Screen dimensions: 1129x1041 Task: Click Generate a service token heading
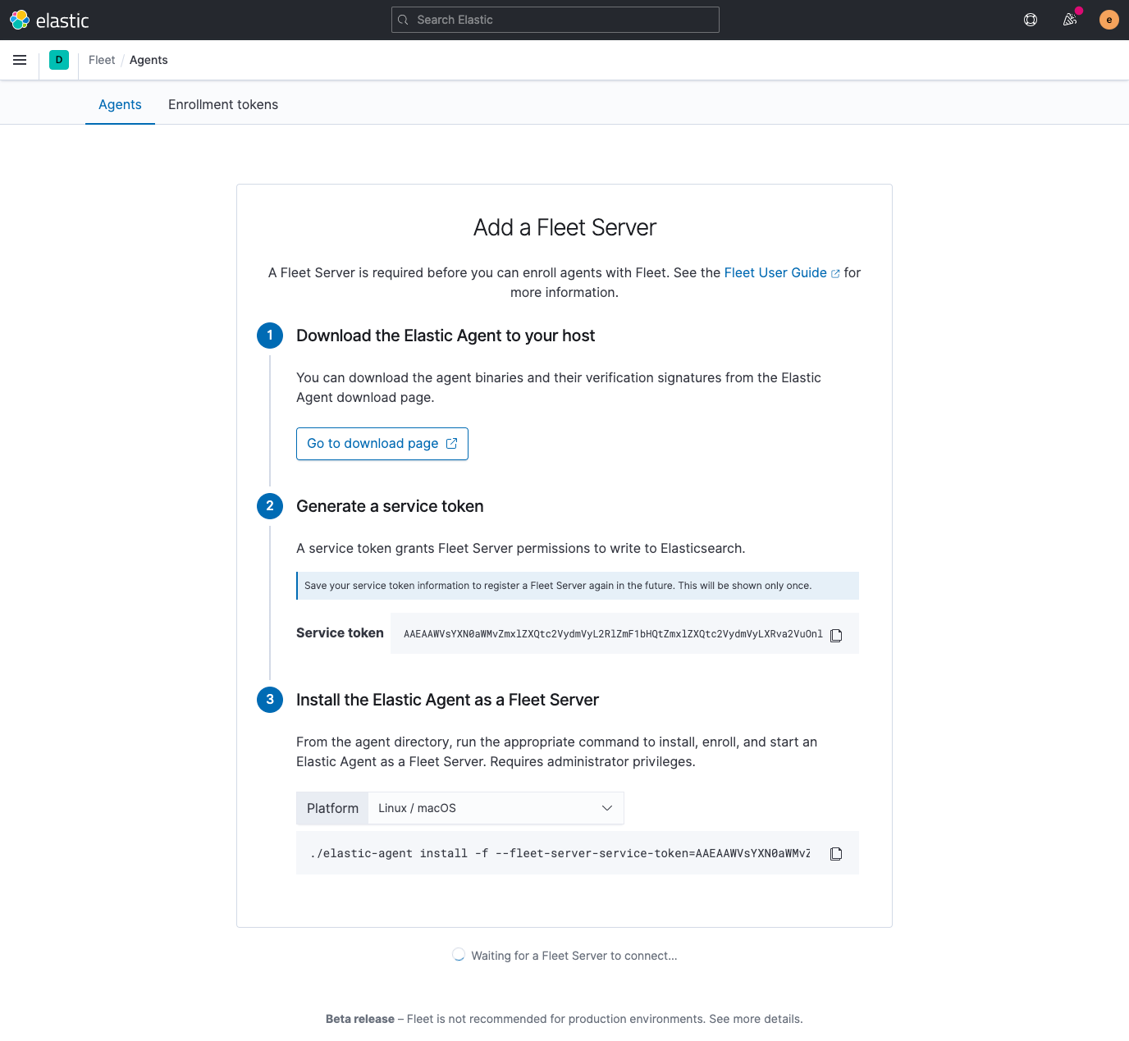tap(390, 506)
